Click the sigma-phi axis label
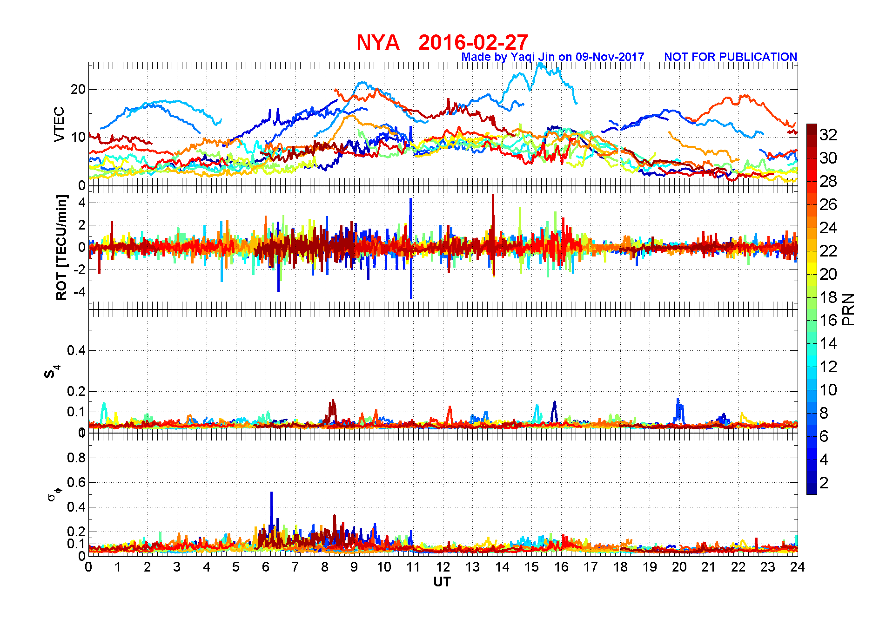This screenshot has width=886, height=618. [x=54, y=494]
